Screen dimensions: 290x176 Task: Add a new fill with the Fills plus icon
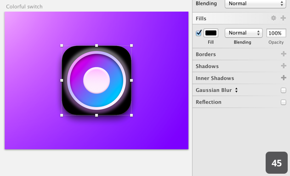283,18
